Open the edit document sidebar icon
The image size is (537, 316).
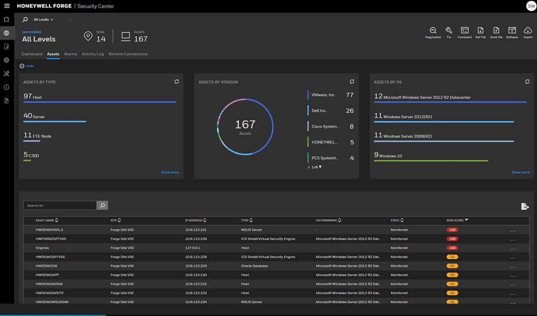pos(6,47)
